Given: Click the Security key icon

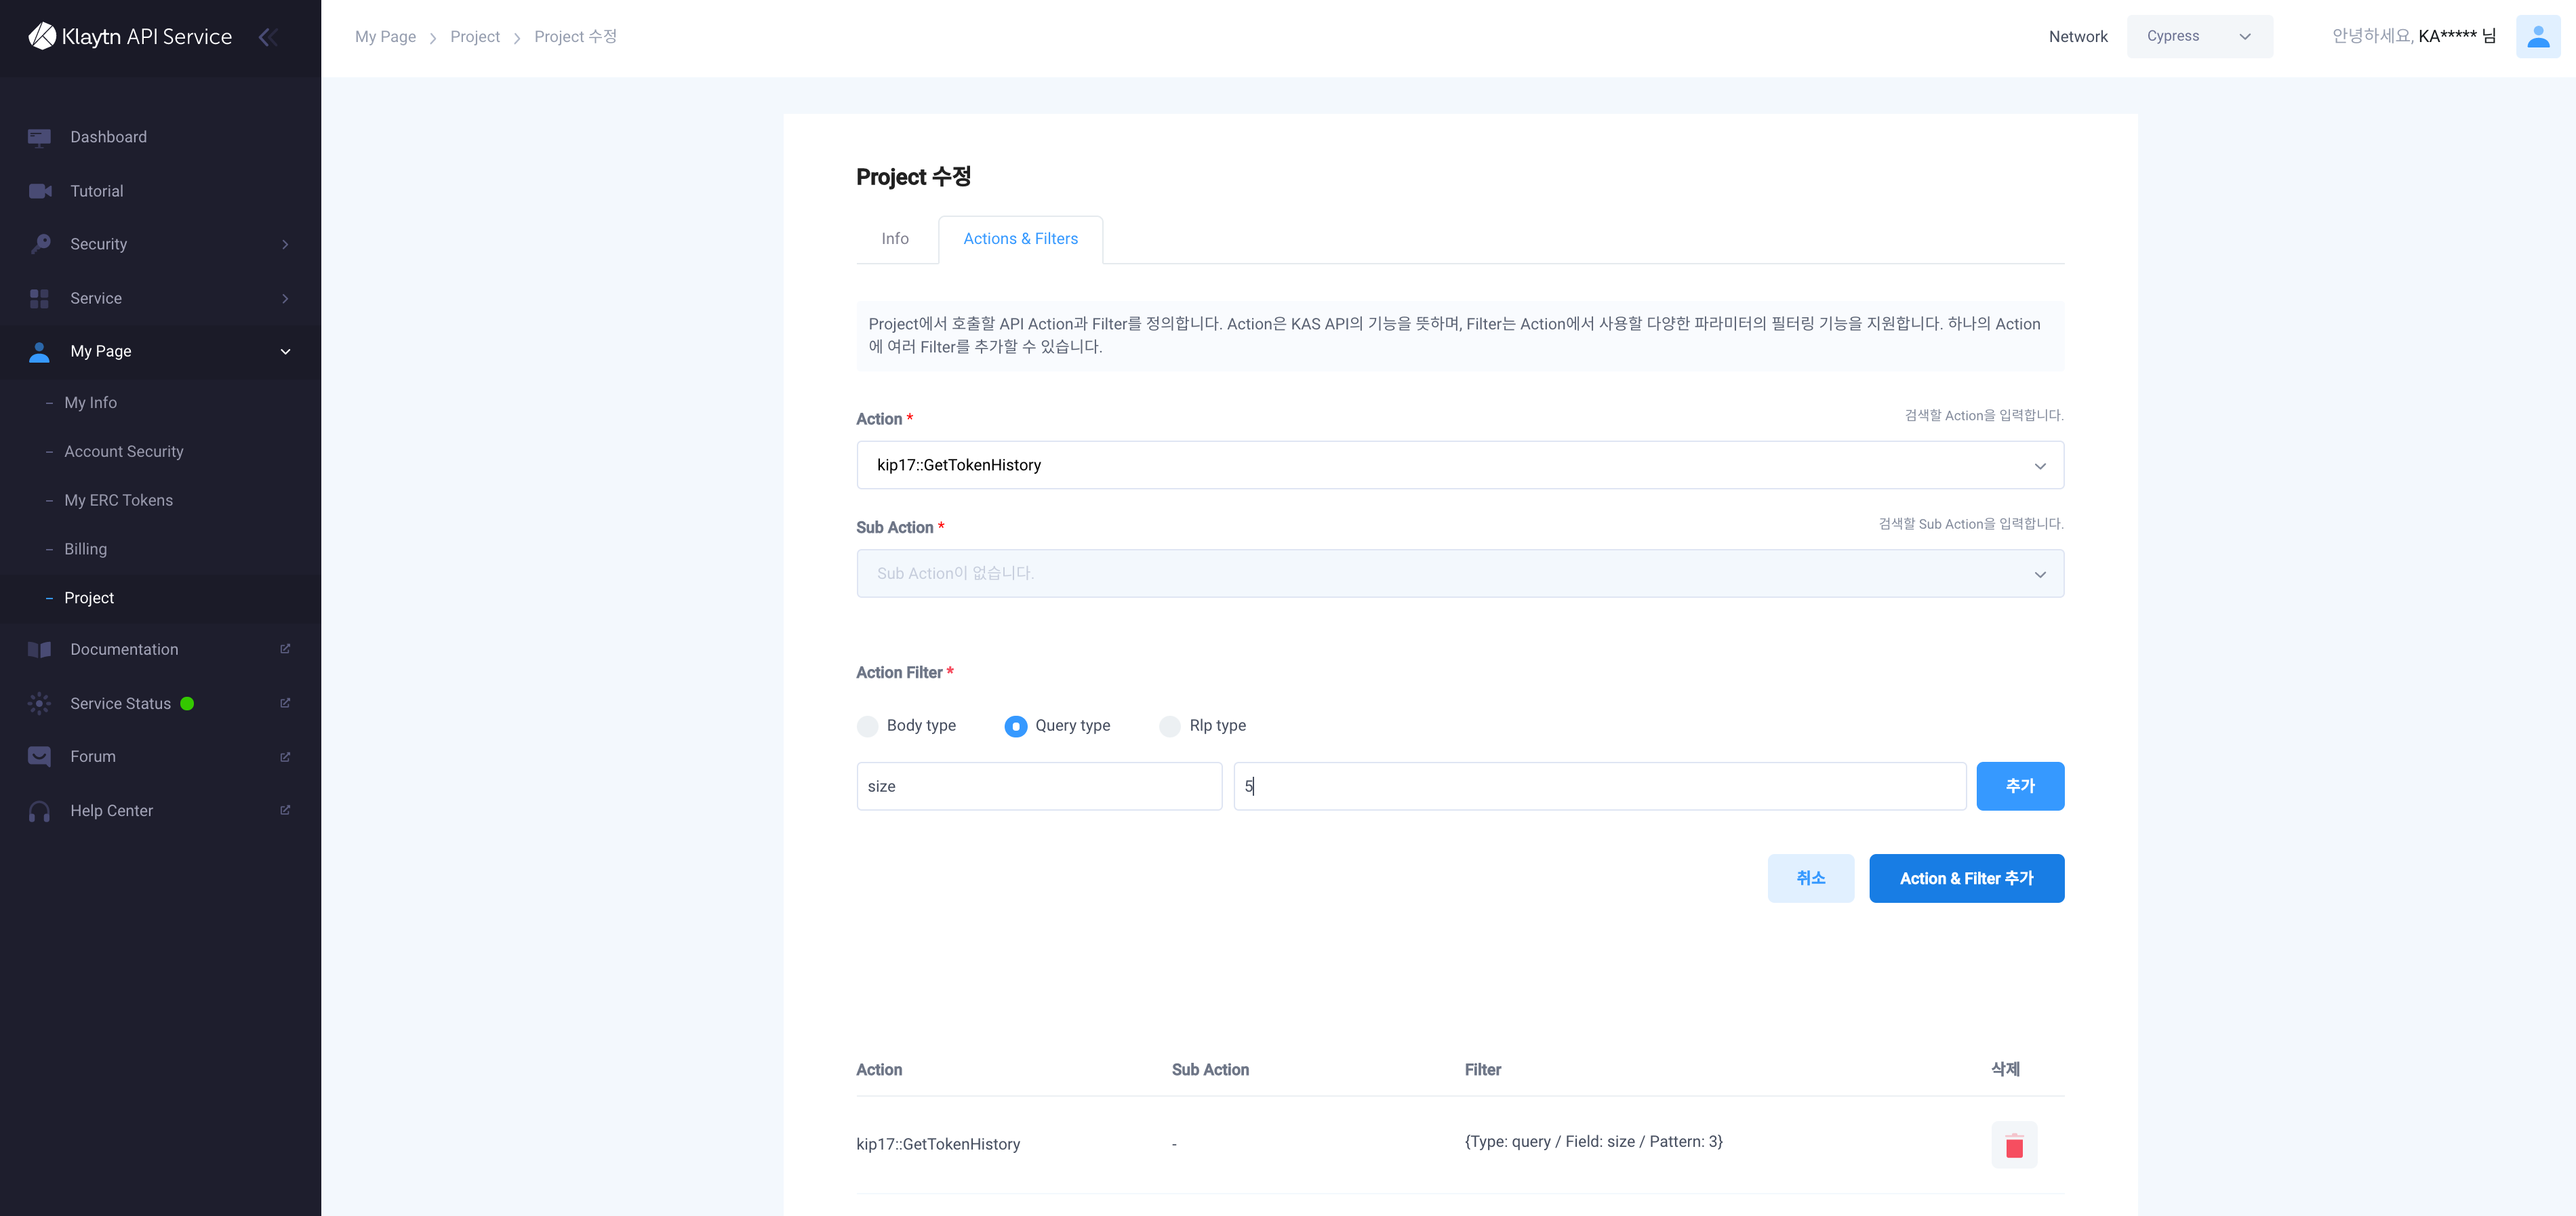Looking at the screenshot, I should [x=40, y=244].
